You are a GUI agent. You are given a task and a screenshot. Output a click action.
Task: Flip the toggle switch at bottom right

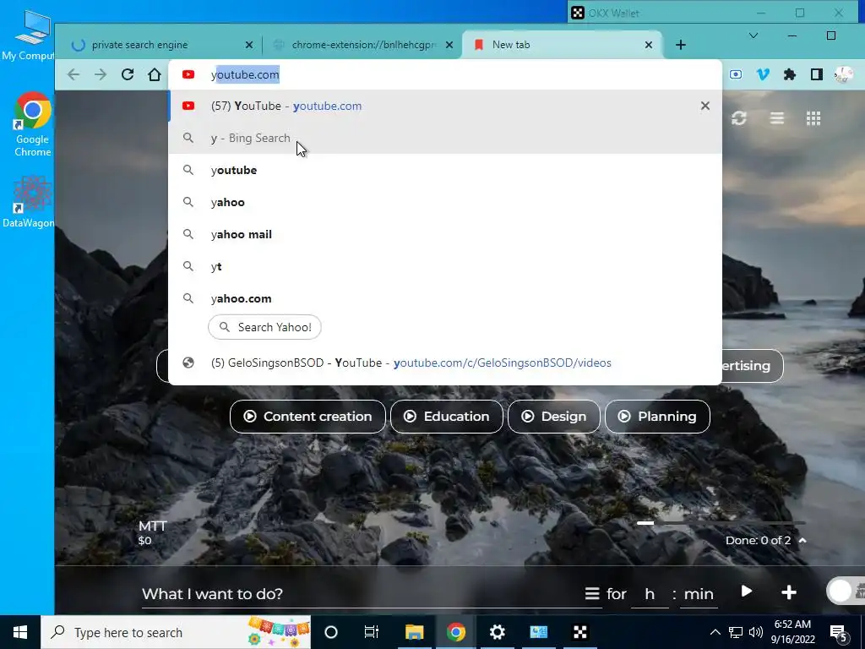846,592
